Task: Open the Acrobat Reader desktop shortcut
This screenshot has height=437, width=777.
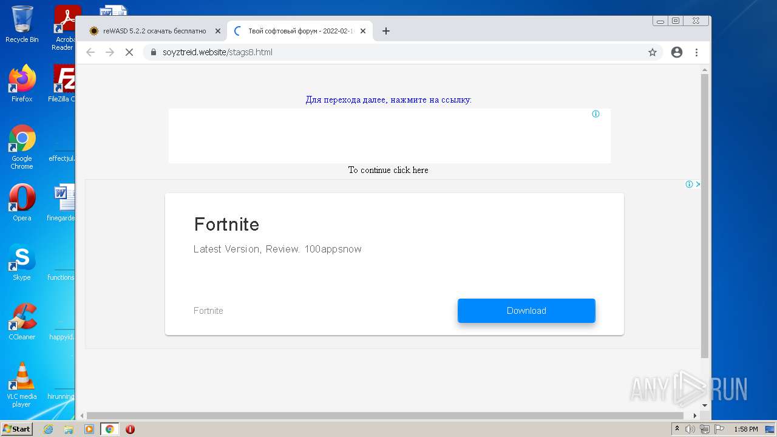Action: click(64, 28)
